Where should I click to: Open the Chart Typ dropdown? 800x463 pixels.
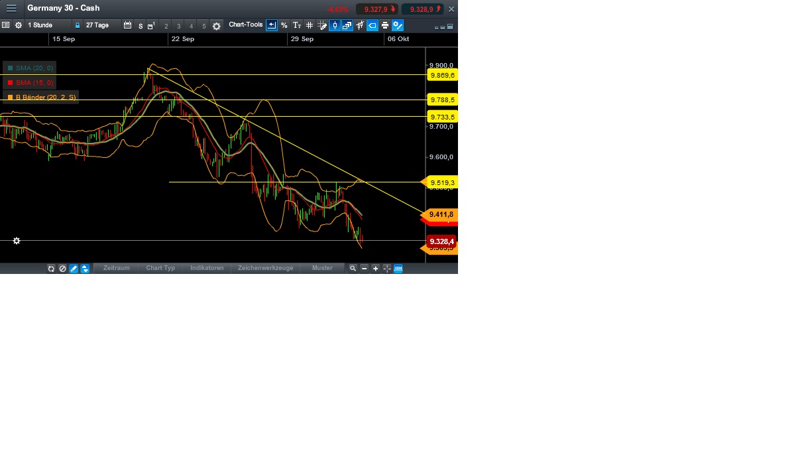coord(160,268)
